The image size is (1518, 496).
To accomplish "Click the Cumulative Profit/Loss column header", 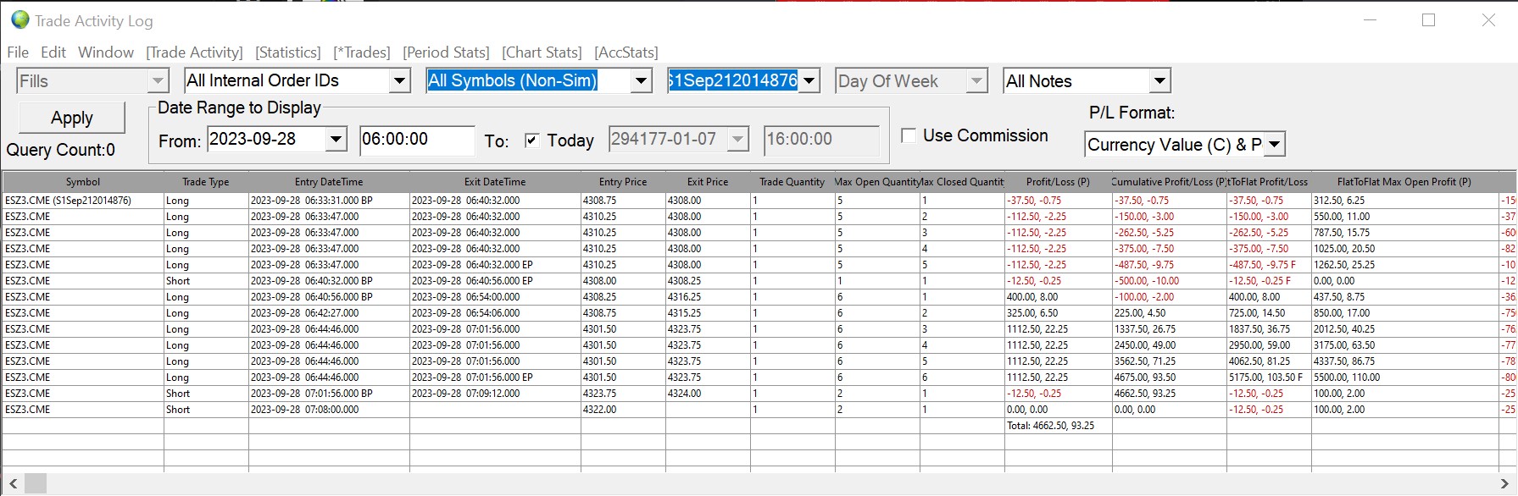I will tap(1170, 182).
